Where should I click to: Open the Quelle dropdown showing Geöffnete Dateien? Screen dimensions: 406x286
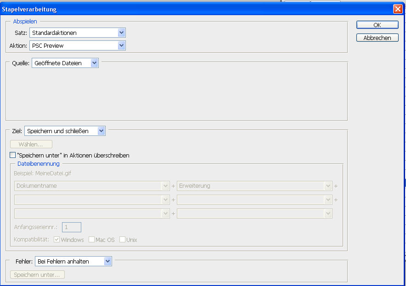[65, 63]
